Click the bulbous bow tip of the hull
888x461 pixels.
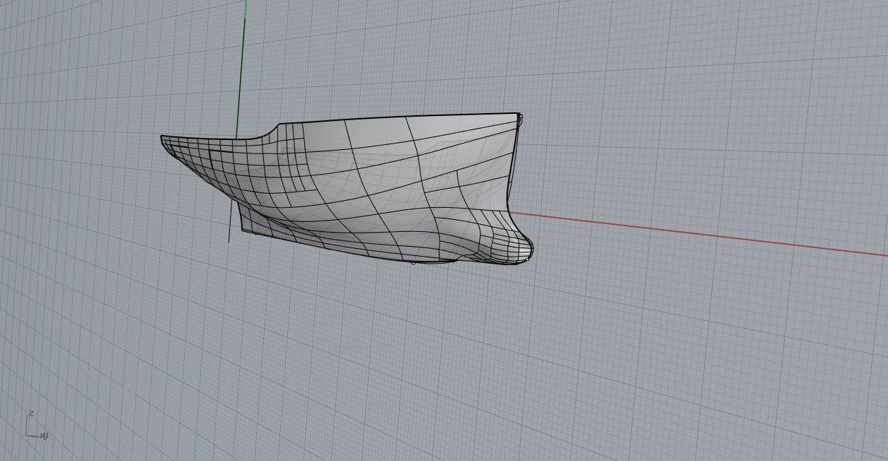(531, 247)
